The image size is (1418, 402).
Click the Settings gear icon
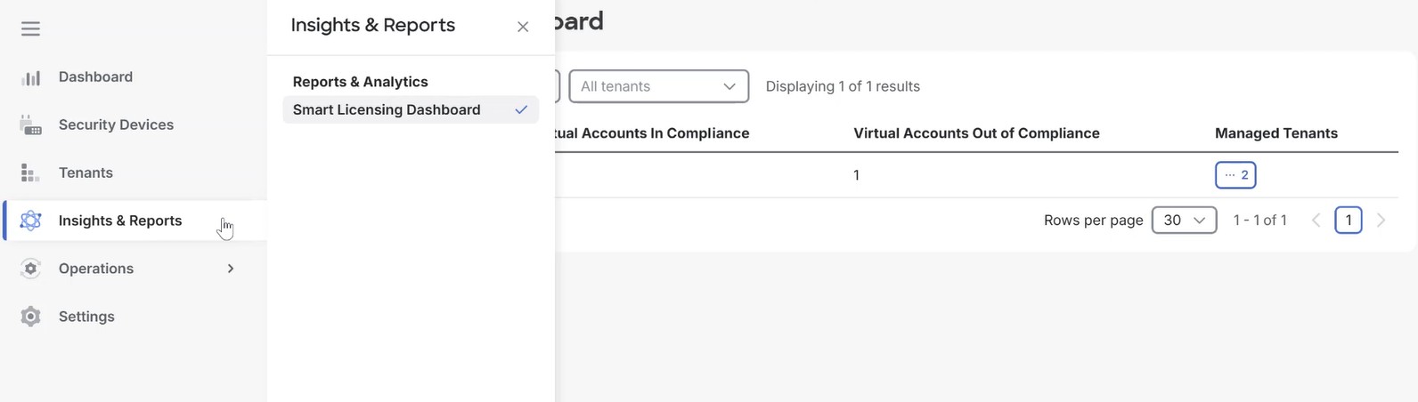point(31,317)
